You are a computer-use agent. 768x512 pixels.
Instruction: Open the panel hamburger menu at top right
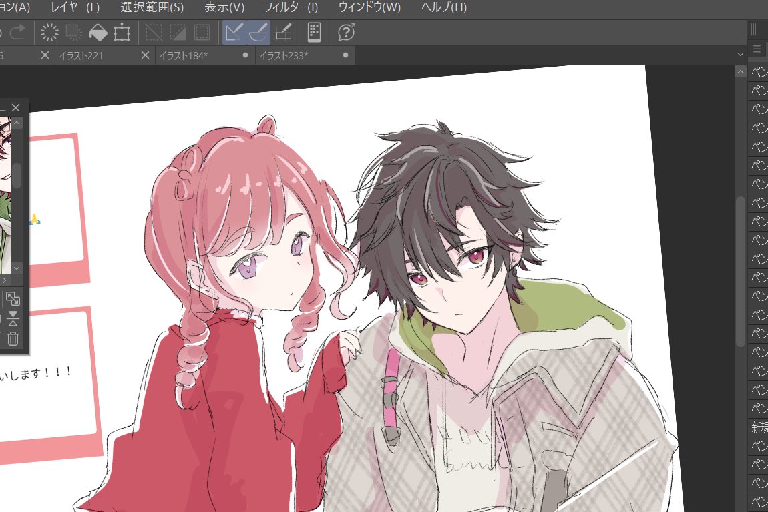[x=755, y=47]
